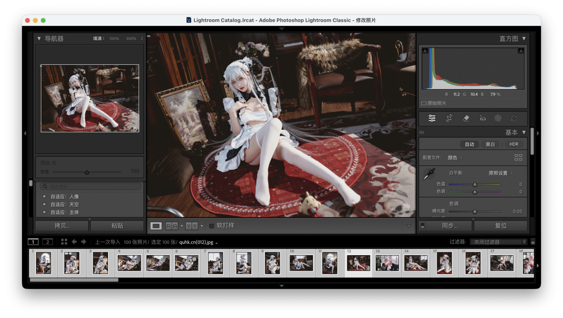
Task: Pick the white balance eyedropper tool
Action: (429, 174)
